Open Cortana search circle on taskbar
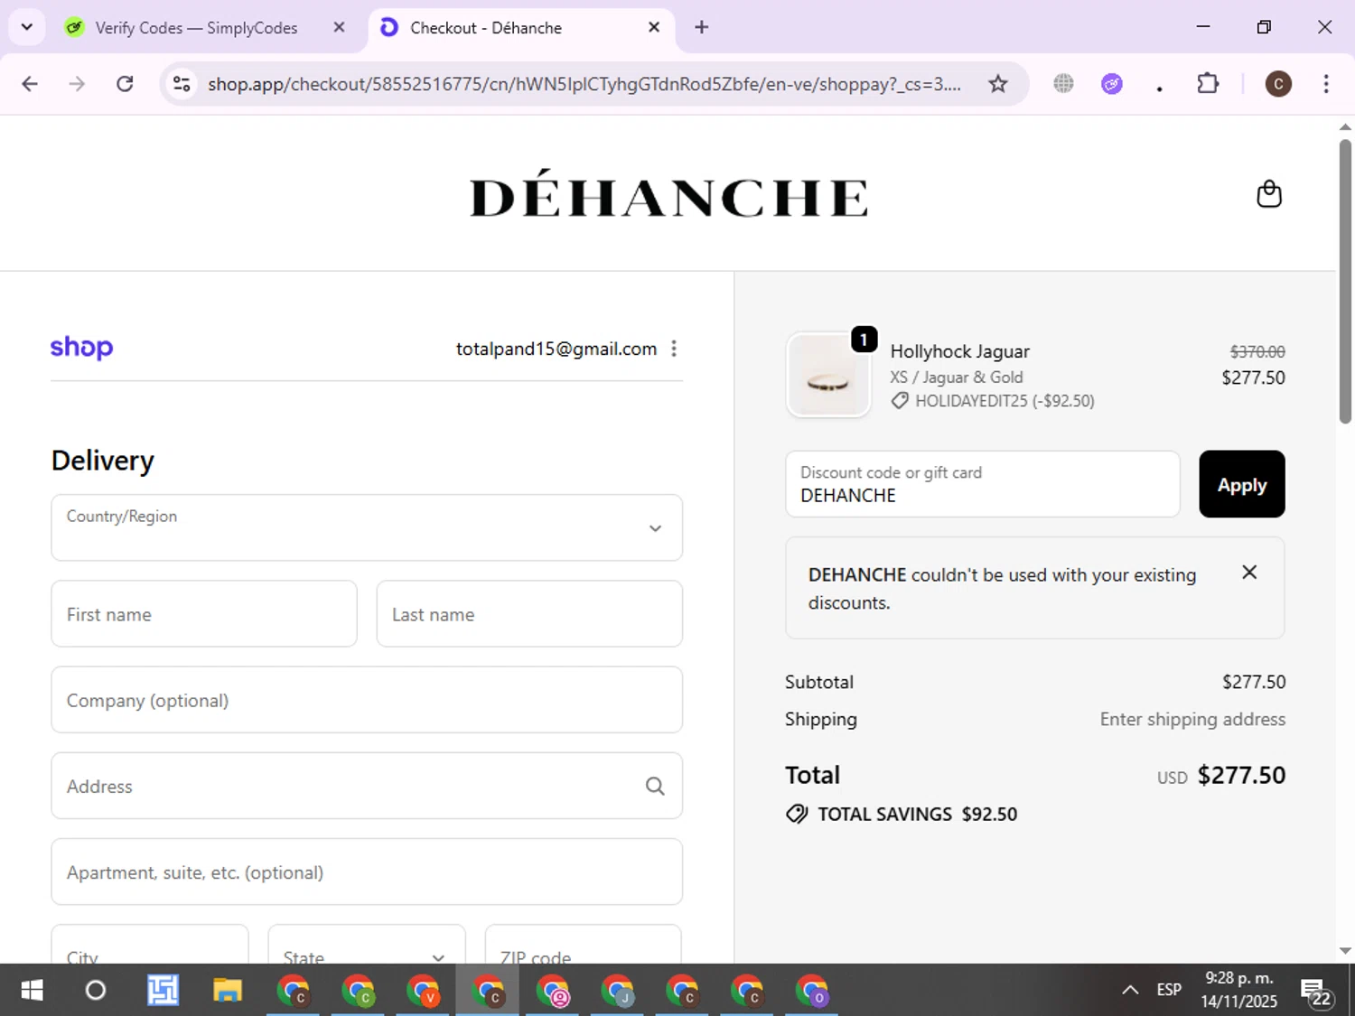Image resolution: width=1355 pixels, height=1016 pixels. 95,991
